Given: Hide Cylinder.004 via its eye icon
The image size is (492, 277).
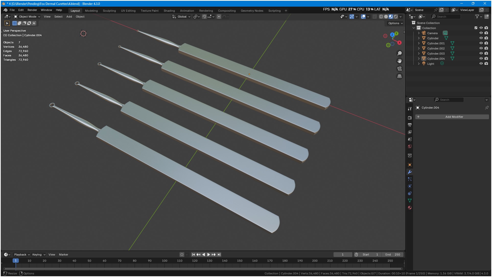Looking at the screenshot, I should [x=481, y=58].
